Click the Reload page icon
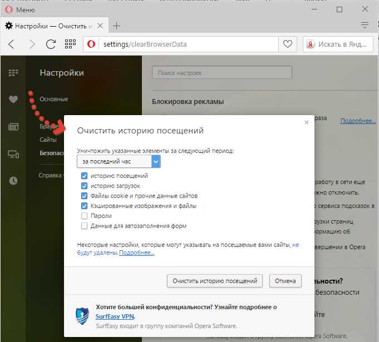 [51, 44]
